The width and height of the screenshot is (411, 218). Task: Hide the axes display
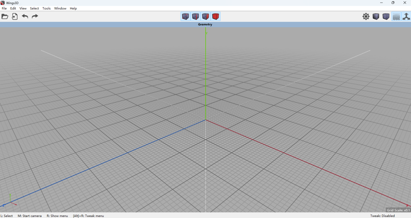[x=406, y=16]
